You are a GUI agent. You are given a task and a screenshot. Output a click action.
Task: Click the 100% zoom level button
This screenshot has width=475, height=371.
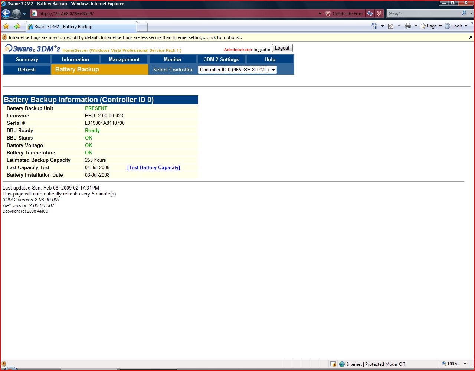point(450,364)
